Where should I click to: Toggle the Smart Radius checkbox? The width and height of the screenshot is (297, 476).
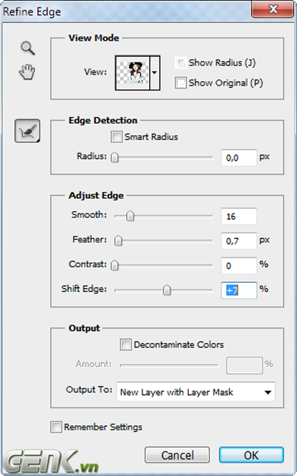click(x=117, y=137)
